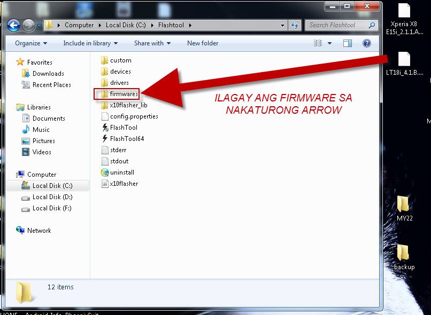This screenshot has width=431, height=315.
Task: Select the FlashTool64 application
Action: coord(122,139)
